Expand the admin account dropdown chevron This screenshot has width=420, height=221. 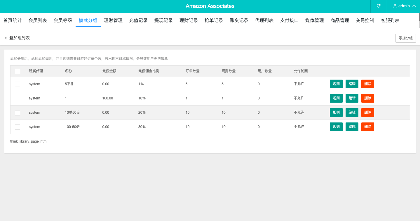click(414, 6)
